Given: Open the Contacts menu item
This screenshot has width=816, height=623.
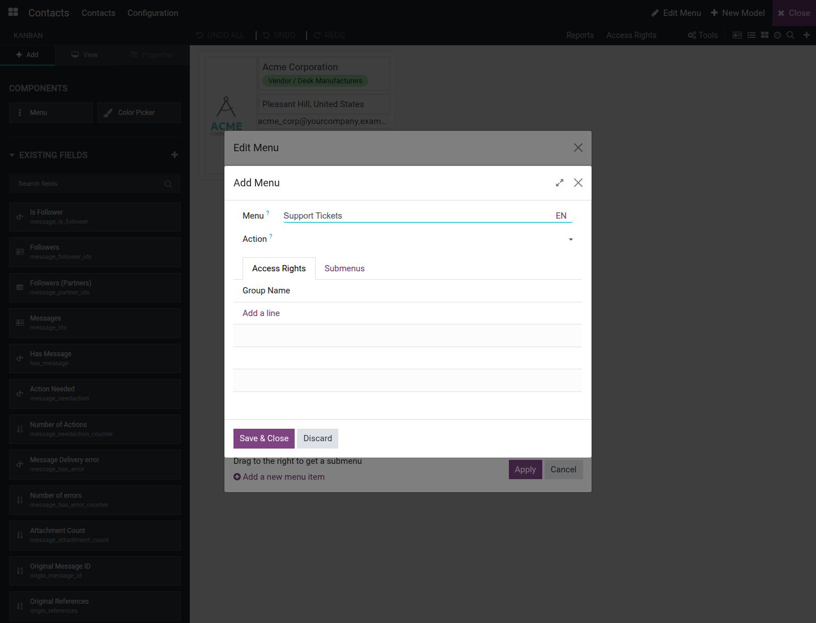Looking at the screenshot, I should (x=99, y=13).
